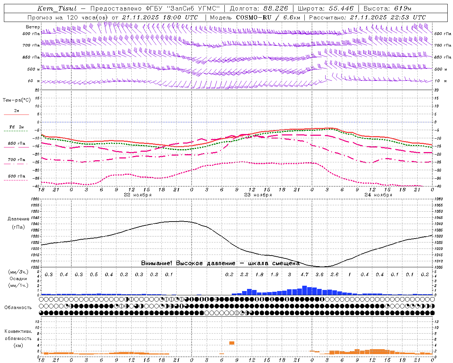Click the station name Kem_Tisul in header
Viewport: 453px width, 363px height.
(x=57, y=9)
